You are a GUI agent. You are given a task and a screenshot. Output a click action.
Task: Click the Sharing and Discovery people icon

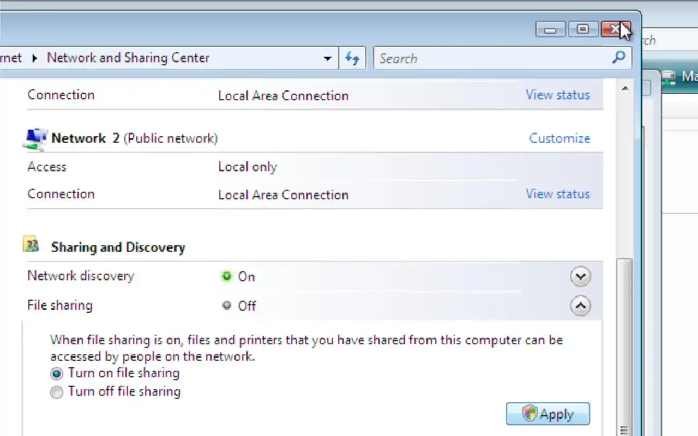click(x=31, y=245)
